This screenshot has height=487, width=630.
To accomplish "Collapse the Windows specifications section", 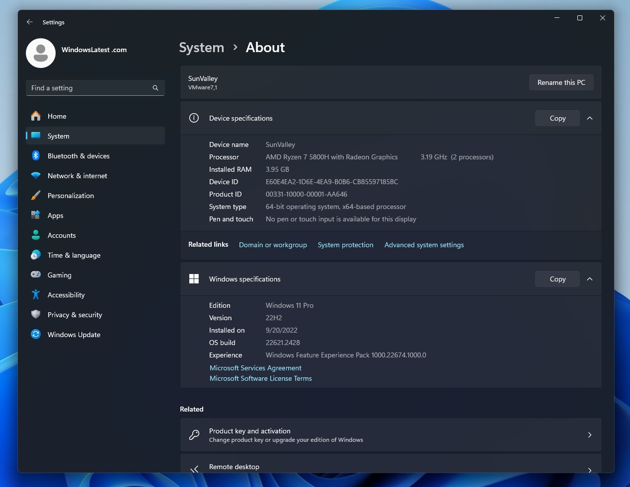I will (x=590, y=279).
